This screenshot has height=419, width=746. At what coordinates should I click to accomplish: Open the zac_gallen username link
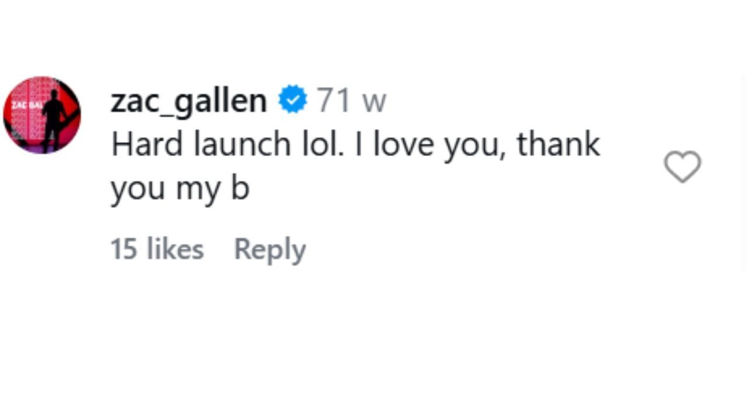(189, 101)
